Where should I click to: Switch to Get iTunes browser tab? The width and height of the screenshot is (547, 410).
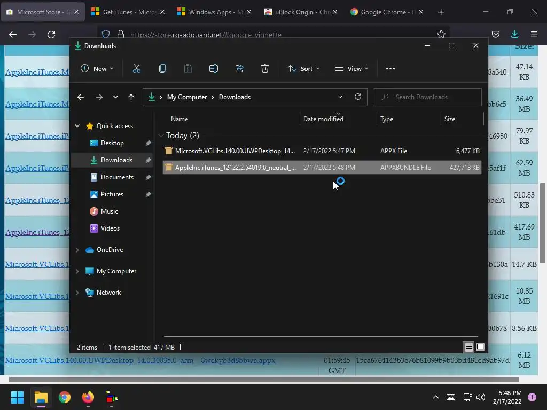point(127,12)
